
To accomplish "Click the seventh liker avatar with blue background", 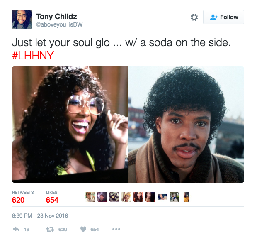I will point(162,197).
